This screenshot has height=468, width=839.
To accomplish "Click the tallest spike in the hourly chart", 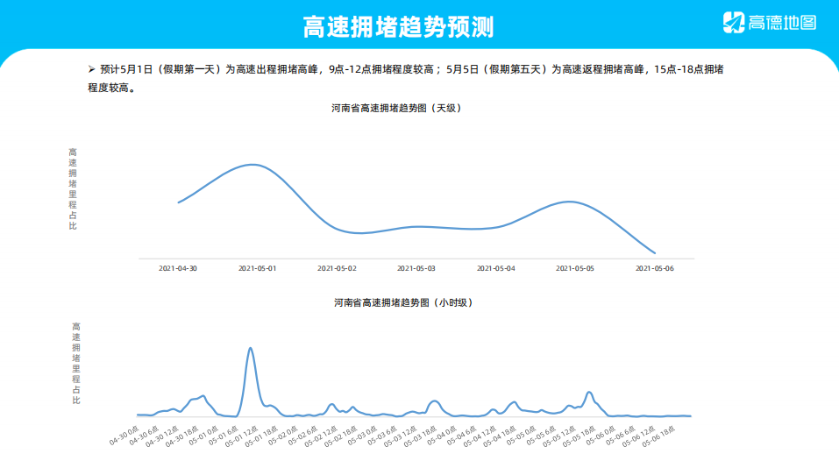I will (251, 349).
